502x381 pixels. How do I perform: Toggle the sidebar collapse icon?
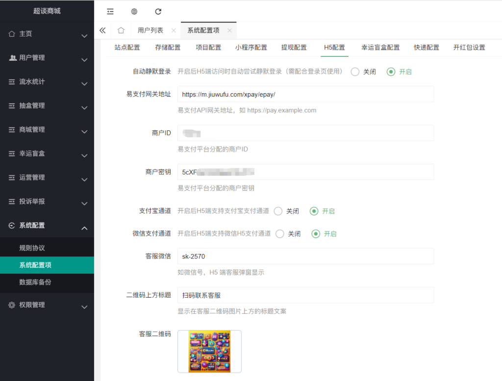tap(110, 12)
